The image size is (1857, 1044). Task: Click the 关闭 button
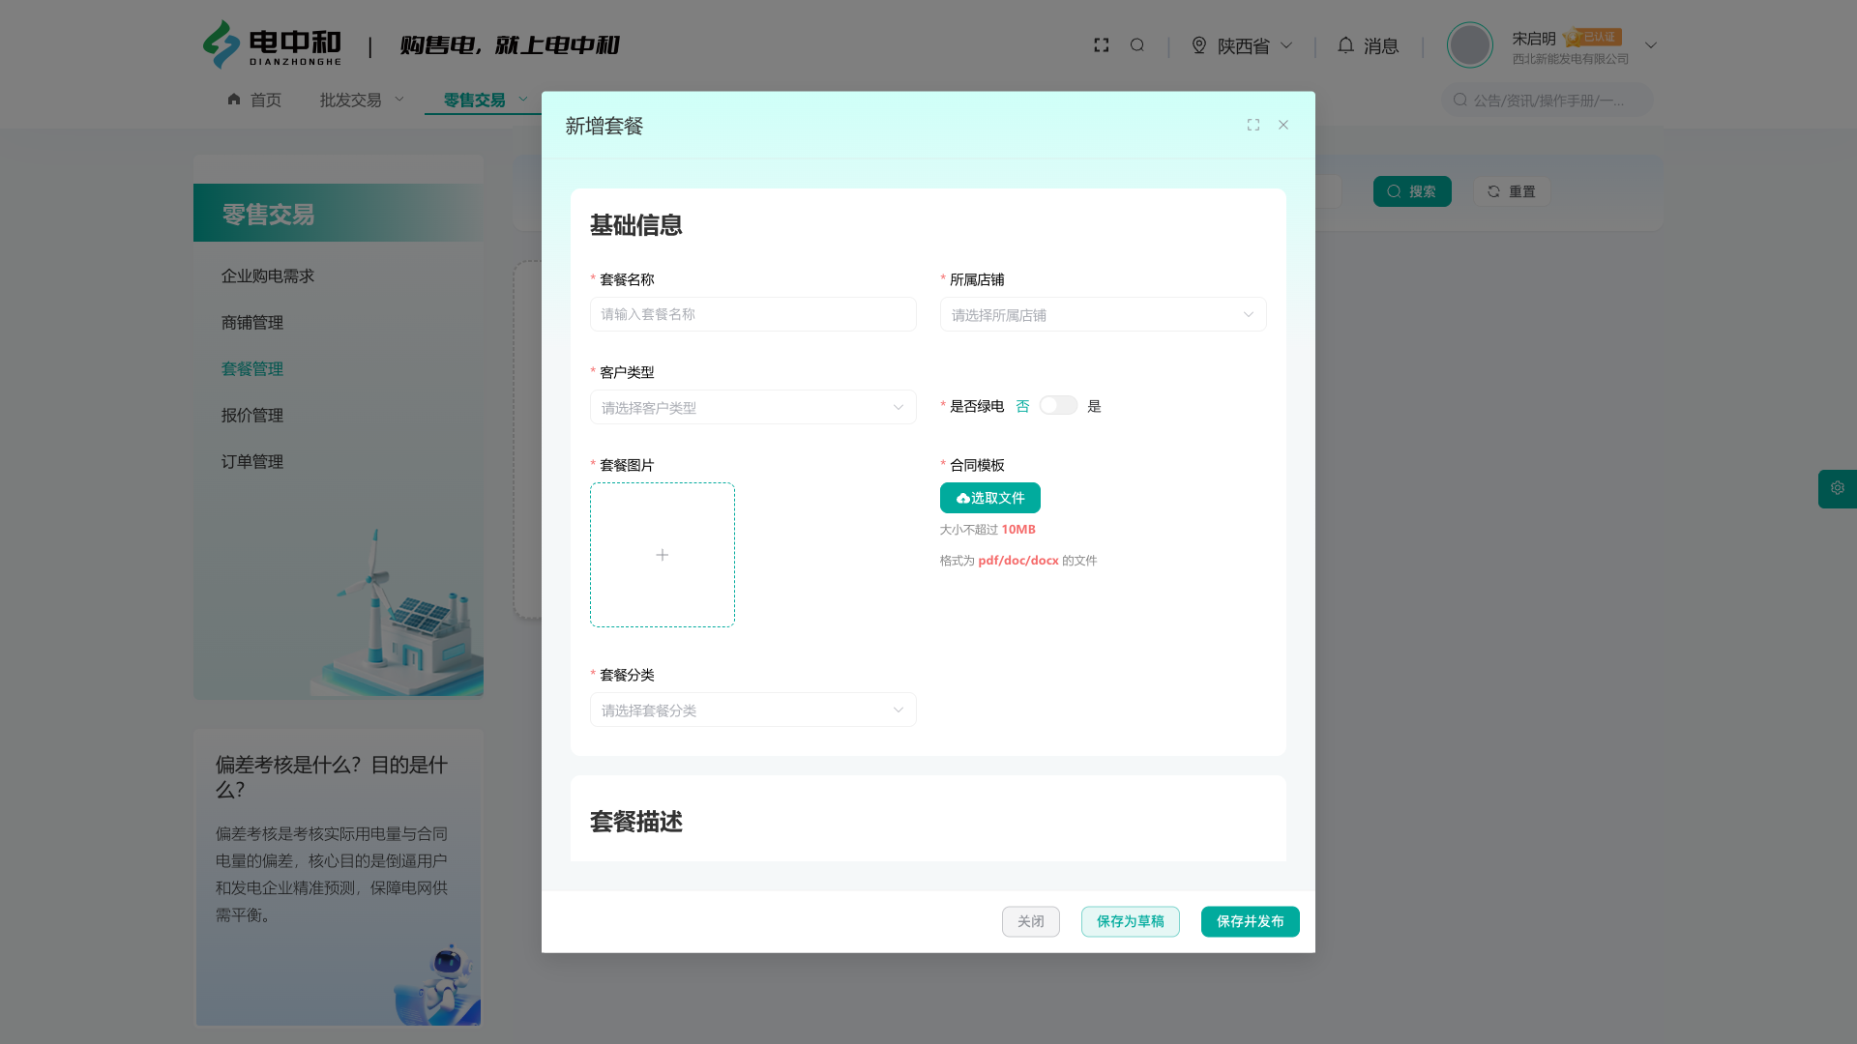tap(1031, 921)
